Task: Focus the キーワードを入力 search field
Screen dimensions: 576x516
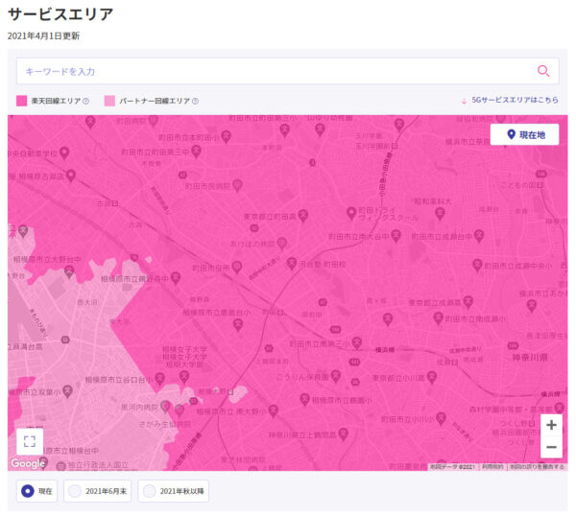Action: coord(288,71)
